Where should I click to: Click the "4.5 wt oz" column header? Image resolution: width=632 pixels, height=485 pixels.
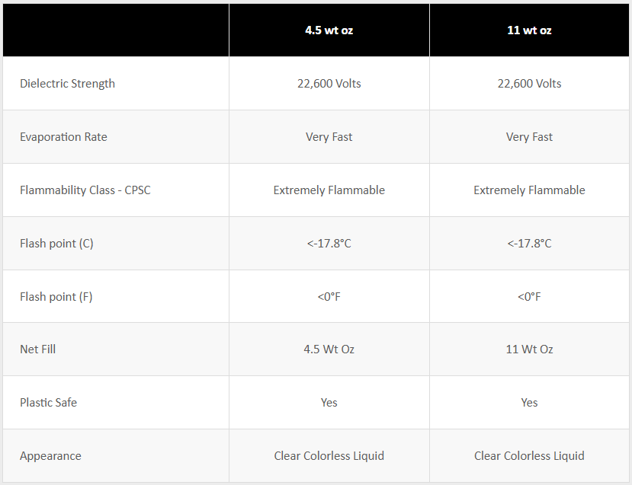[329, 30]
